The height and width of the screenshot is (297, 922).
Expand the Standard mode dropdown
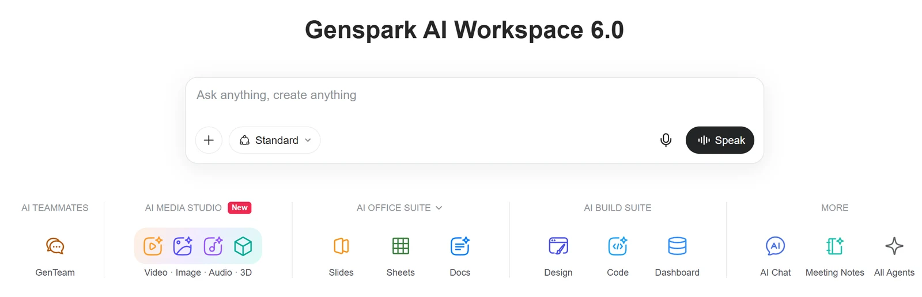click(x=275, y=140)
